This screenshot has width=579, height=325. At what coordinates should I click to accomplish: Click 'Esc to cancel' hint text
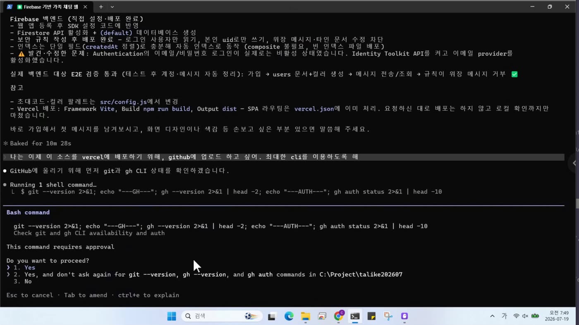(x=30, y=295)
